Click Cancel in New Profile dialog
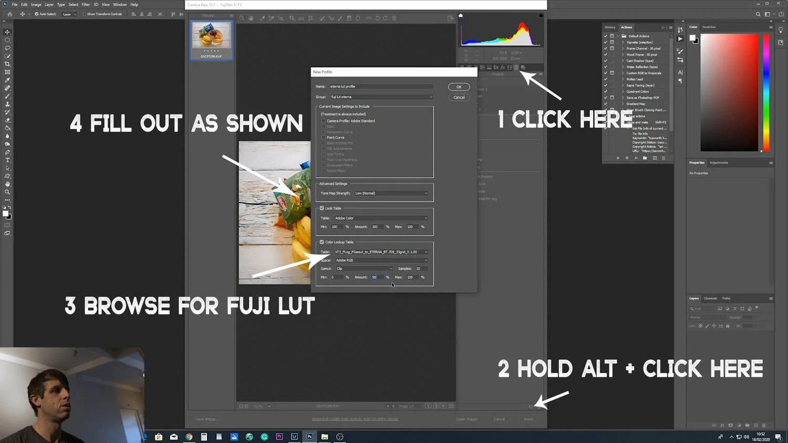The width and height of the screenshot is (788, 443). (x=459, y=97)
